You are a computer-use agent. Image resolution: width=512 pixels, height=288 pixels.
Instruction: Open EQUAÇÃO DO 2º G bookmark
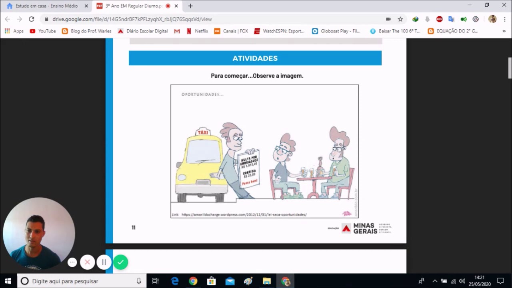[453, 31]
